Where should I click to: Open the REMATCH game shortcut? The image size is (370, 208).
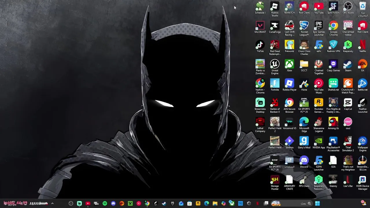click(x=289, y=8)
